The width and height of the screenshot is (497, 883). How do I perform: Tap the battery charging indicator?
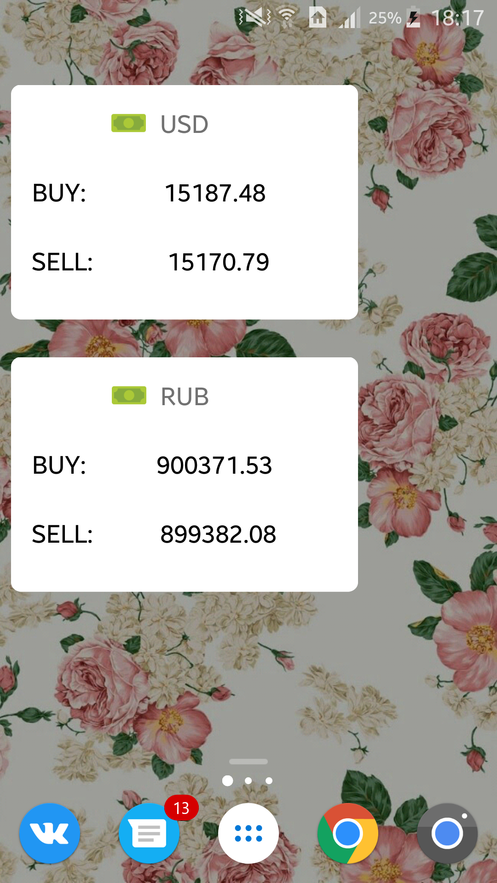click(413, 18)
